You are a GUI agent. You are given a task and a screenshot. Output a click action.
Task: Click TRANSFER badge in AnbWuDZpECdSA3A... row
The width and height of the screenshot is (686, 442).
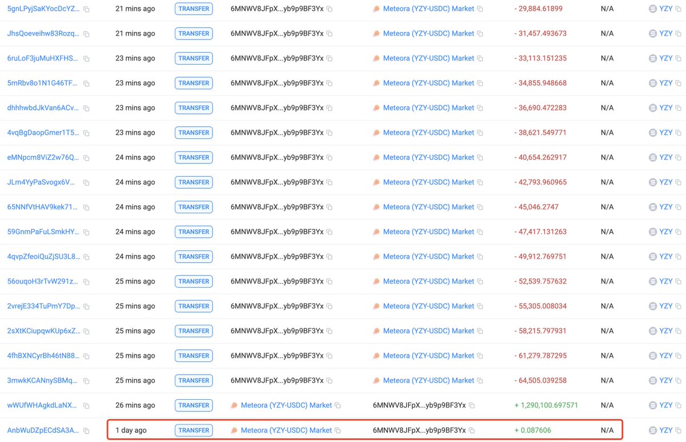tap(194, 430)
